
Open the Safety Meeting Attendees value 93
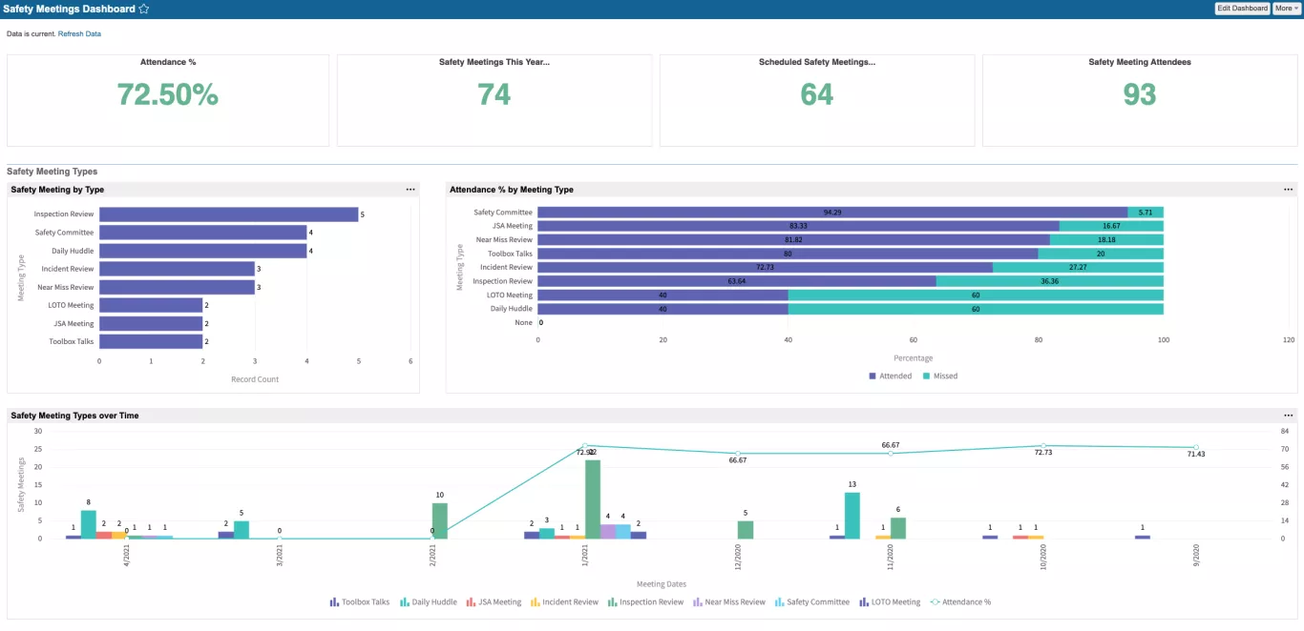(x=1140, y=94)
